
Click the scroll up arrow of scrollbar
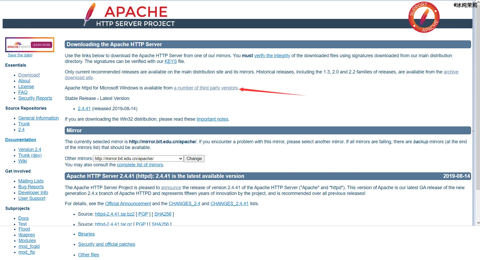coord(478,2)
